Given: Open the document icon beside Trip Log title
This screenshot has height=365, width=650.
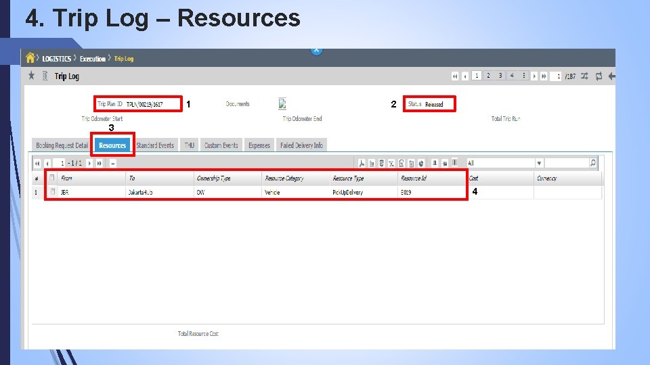Looking at the screenshot, I should point(45,76).
